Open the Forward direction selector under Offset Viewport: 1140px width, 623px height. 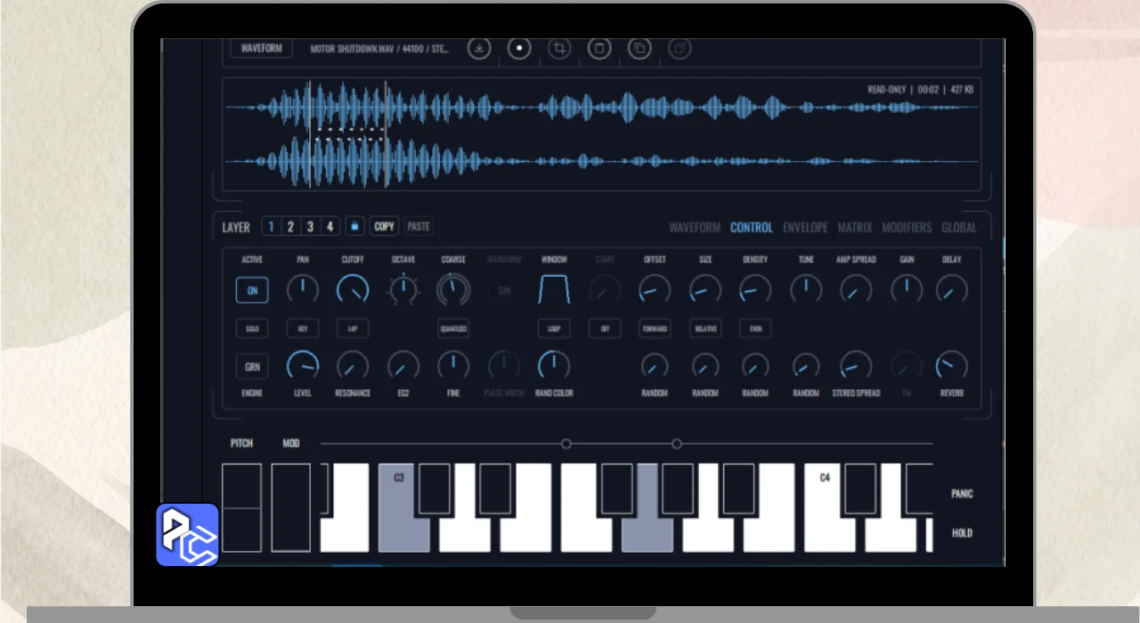tap(655, 329)
